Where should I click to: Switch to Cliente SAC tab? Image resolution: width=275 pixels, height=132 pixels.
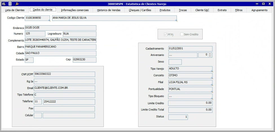(x=202, y=10)
